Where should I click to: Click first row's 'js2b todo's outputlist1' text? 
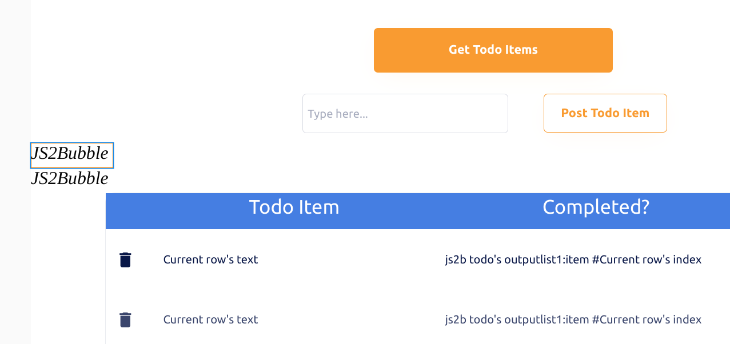[x=573, y=259]
